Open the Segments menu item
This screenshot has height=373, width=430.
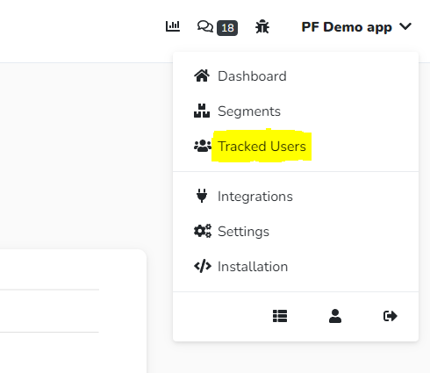(296, 111)
